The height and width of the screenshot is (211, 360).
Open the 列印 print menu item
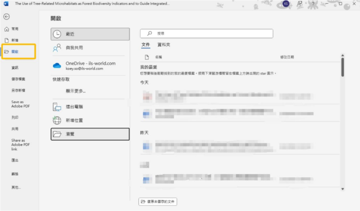[15, 117]
